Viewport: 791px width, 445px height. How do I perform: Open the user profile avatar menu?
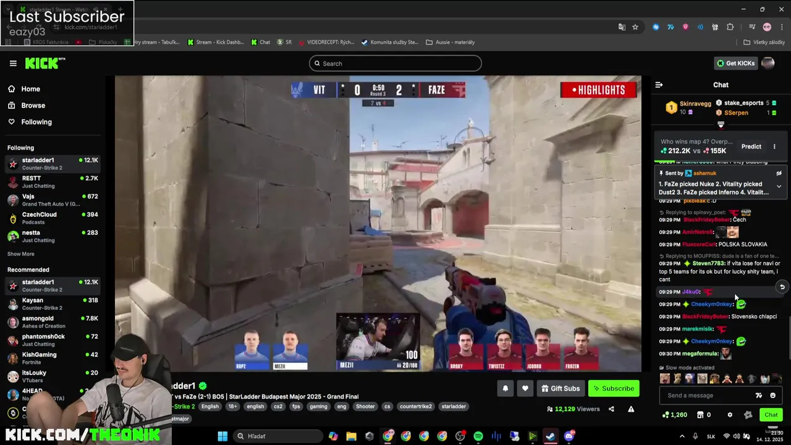coord(768,63)
